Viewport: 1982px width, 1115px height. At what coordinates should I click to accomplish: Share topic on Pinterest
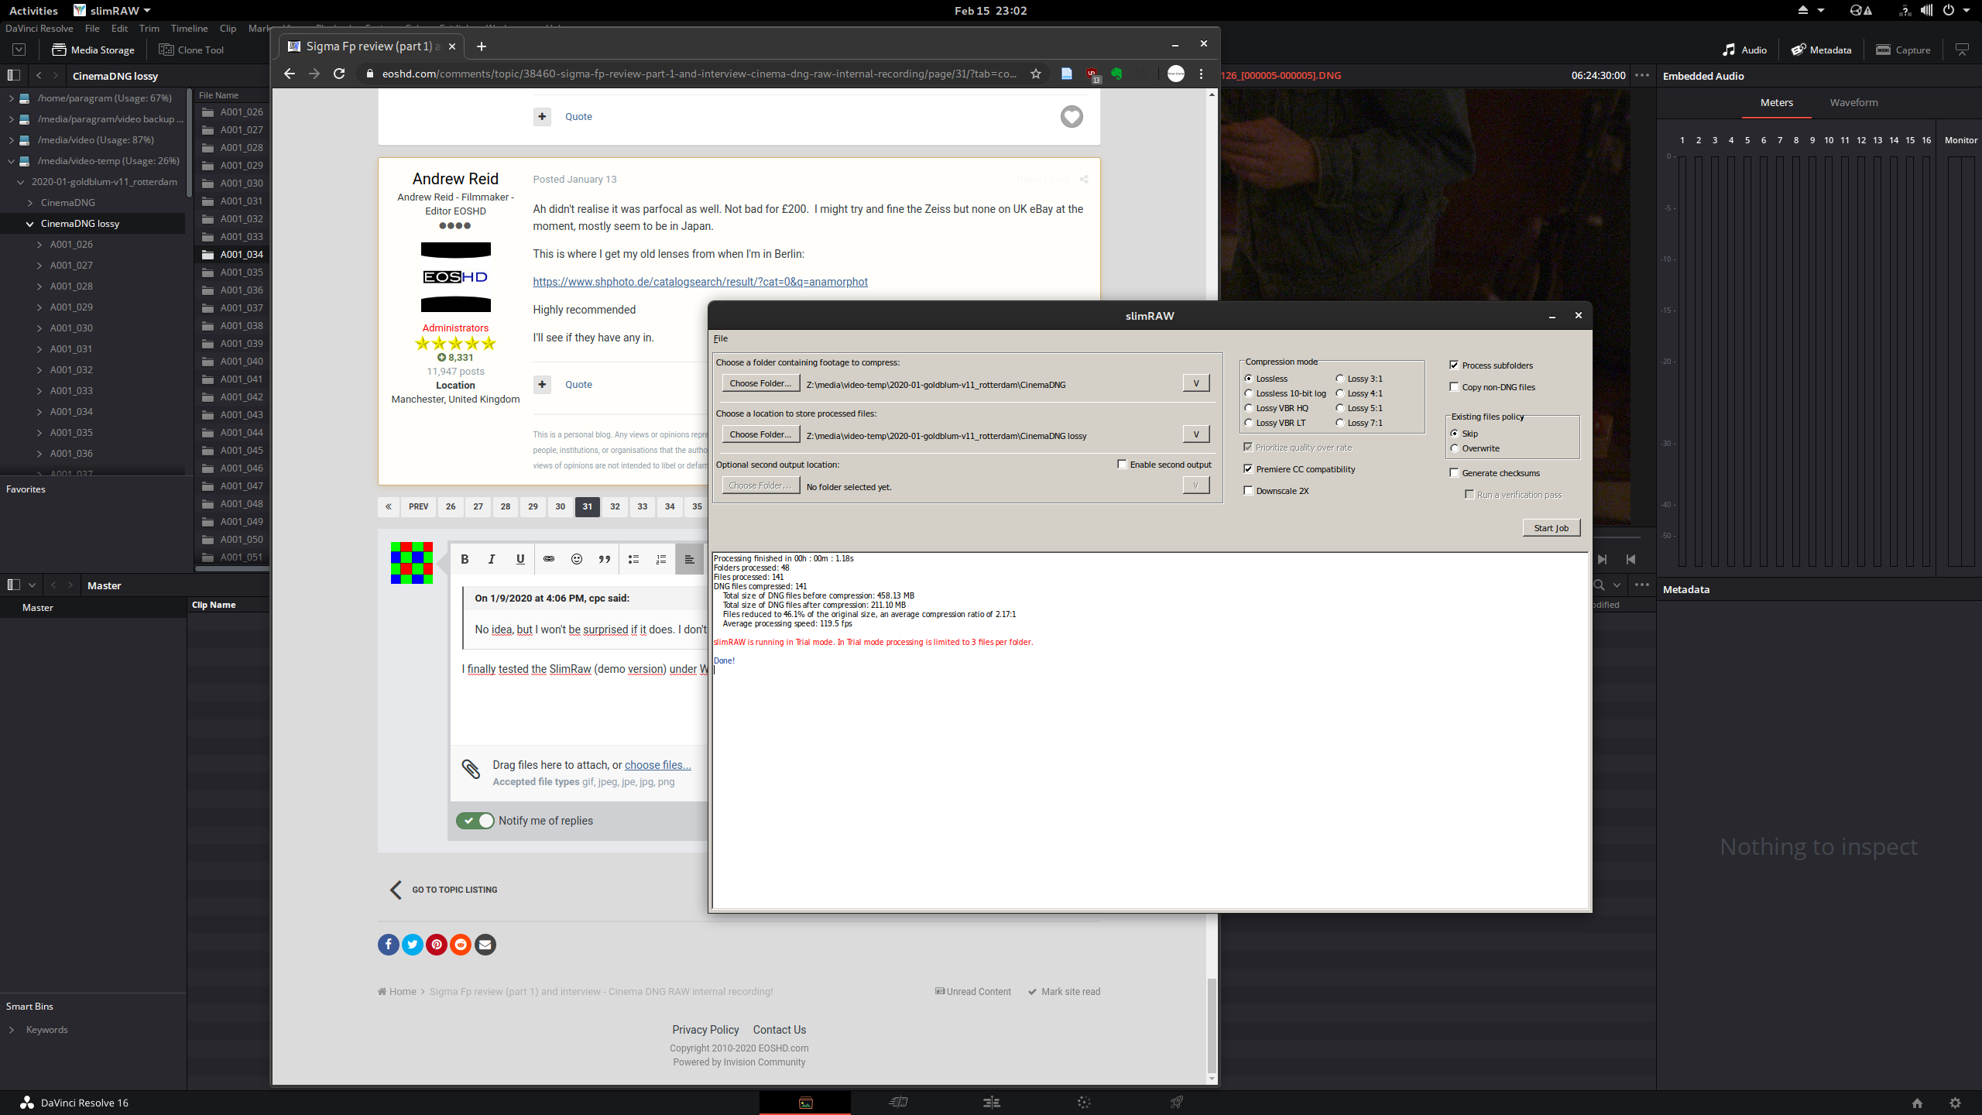[x=437, y=944]
